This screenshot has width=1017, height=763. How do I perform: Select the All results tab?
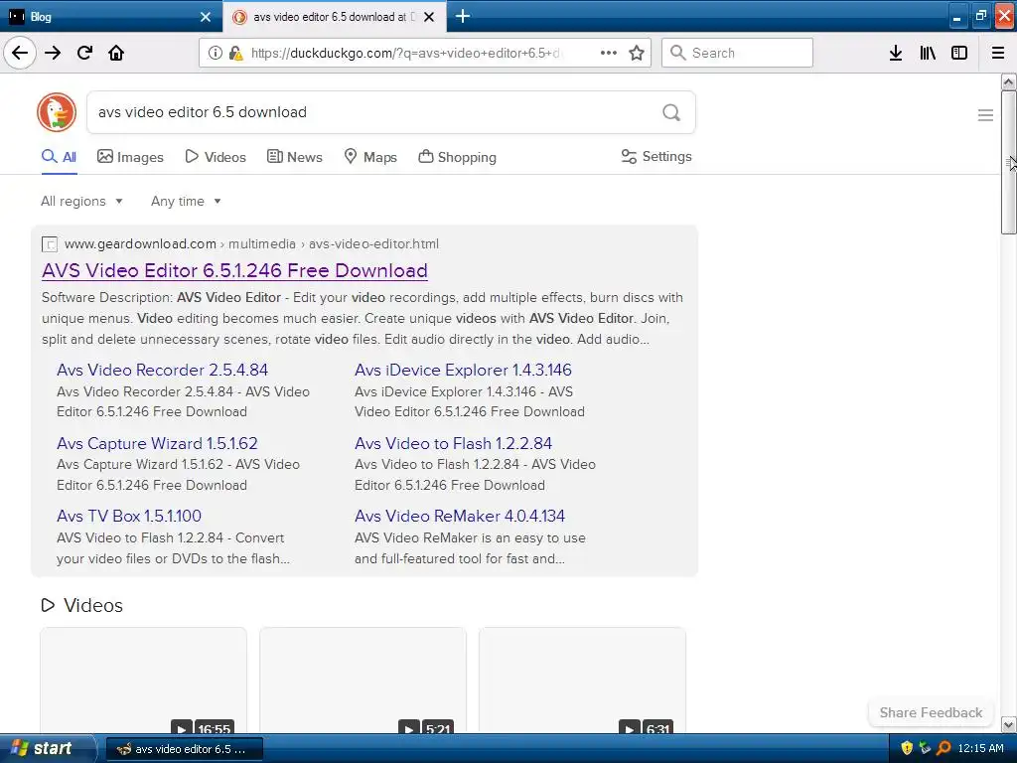[59, 157]
